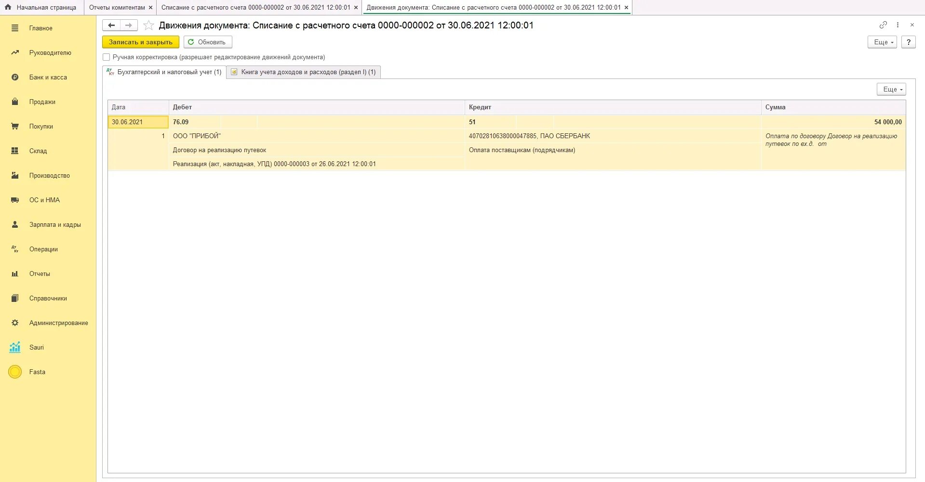
Task: Go back with the left arrow
Action: (x=111, y=26)
